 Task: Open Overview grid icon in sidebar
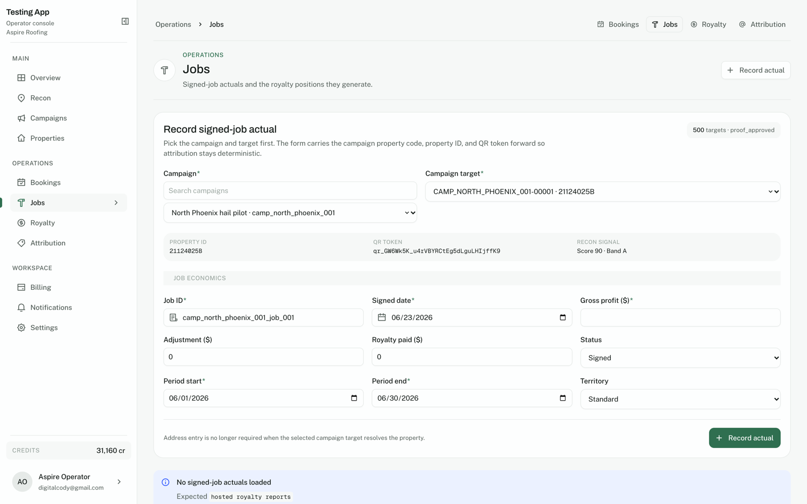pos(21,78)
